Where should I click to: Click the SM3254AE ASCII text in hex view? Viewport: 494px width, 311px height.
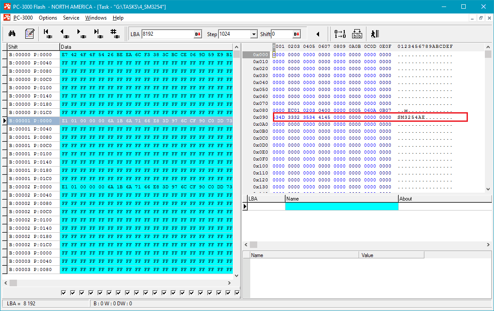coord(411,117)
